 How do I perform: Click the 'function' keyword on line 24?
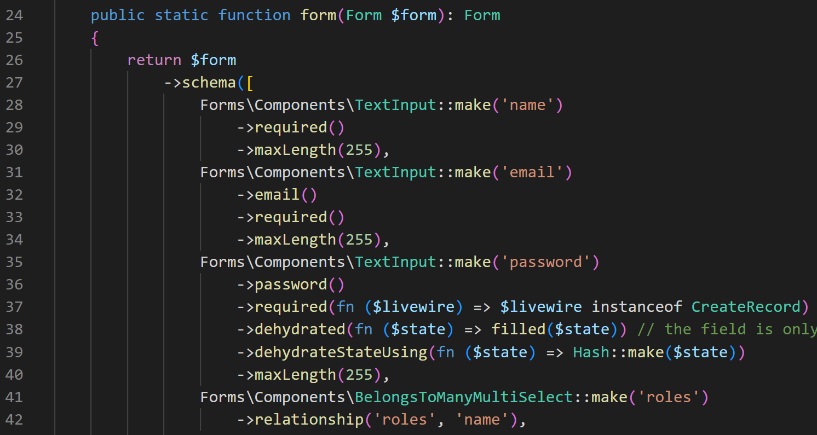coord(254,15)
